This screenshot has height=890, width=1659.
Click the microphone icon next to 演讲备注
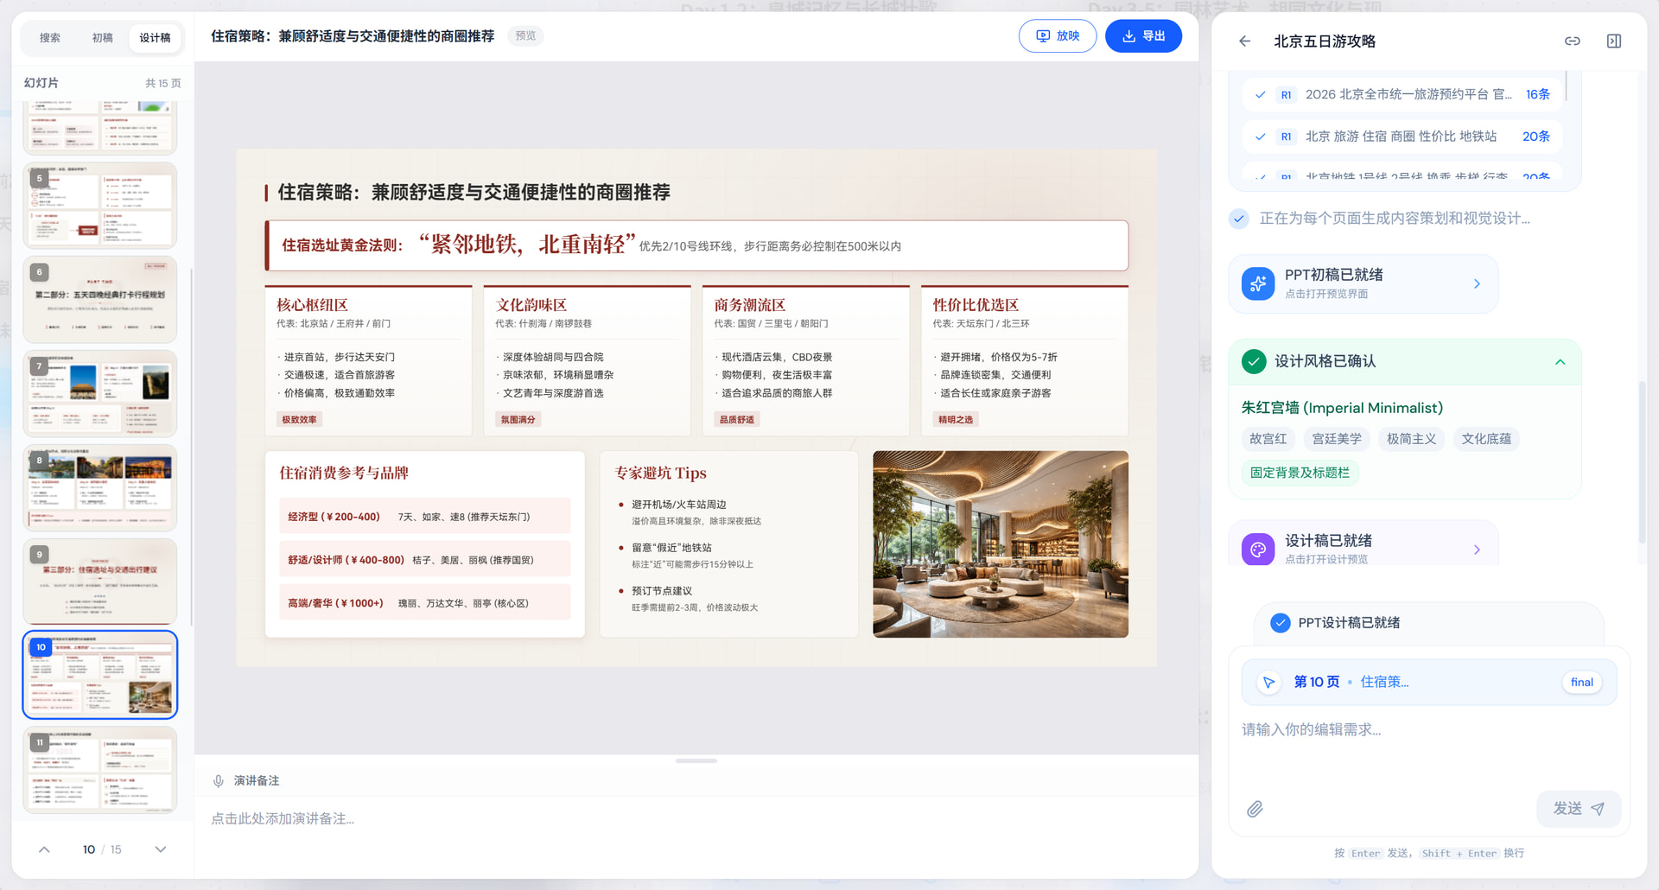[219, 781]
